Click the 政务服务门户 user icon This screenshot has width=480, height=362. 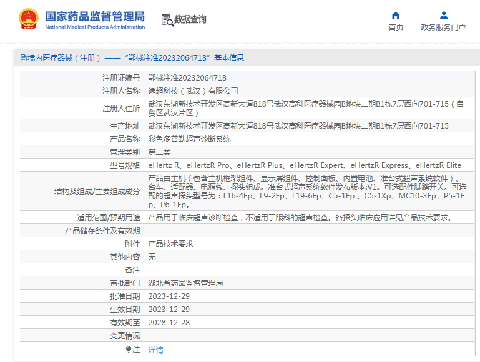tap(444, 16)
